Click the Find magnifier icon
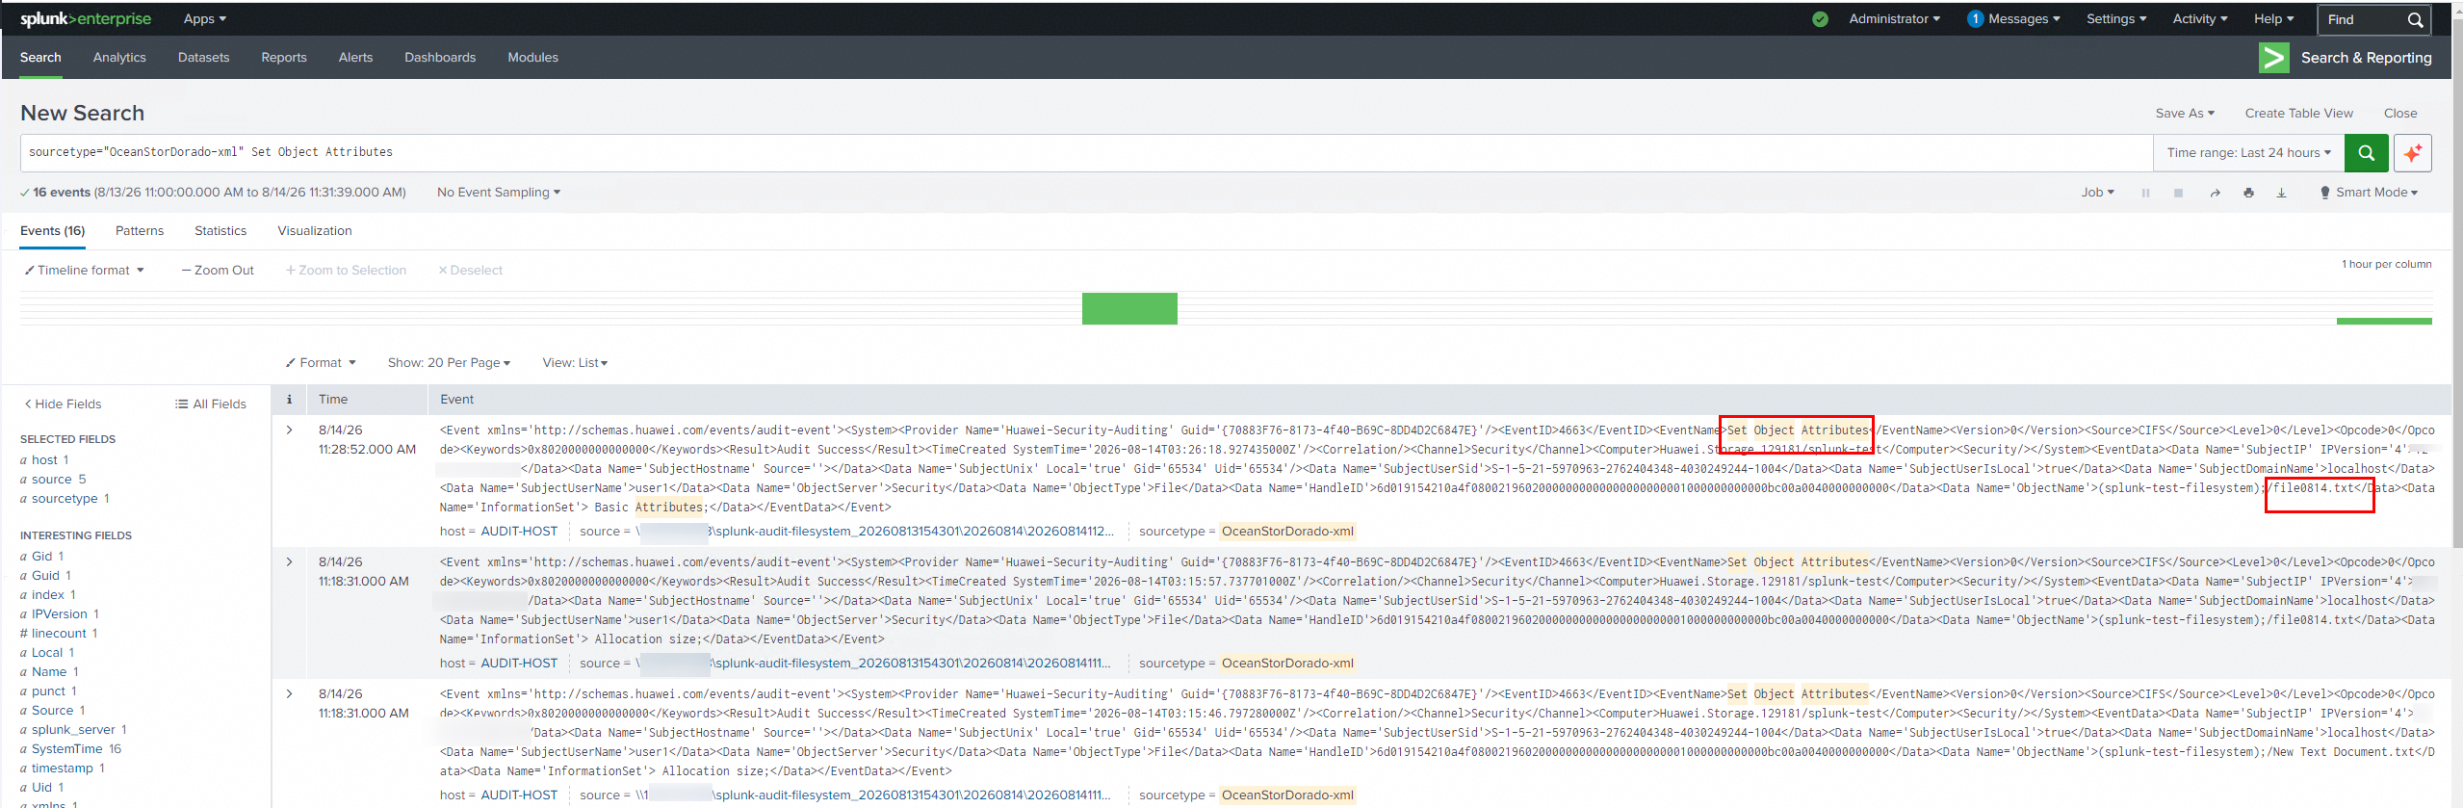This screenshot has width=2463, height=808. point(2415,20)
